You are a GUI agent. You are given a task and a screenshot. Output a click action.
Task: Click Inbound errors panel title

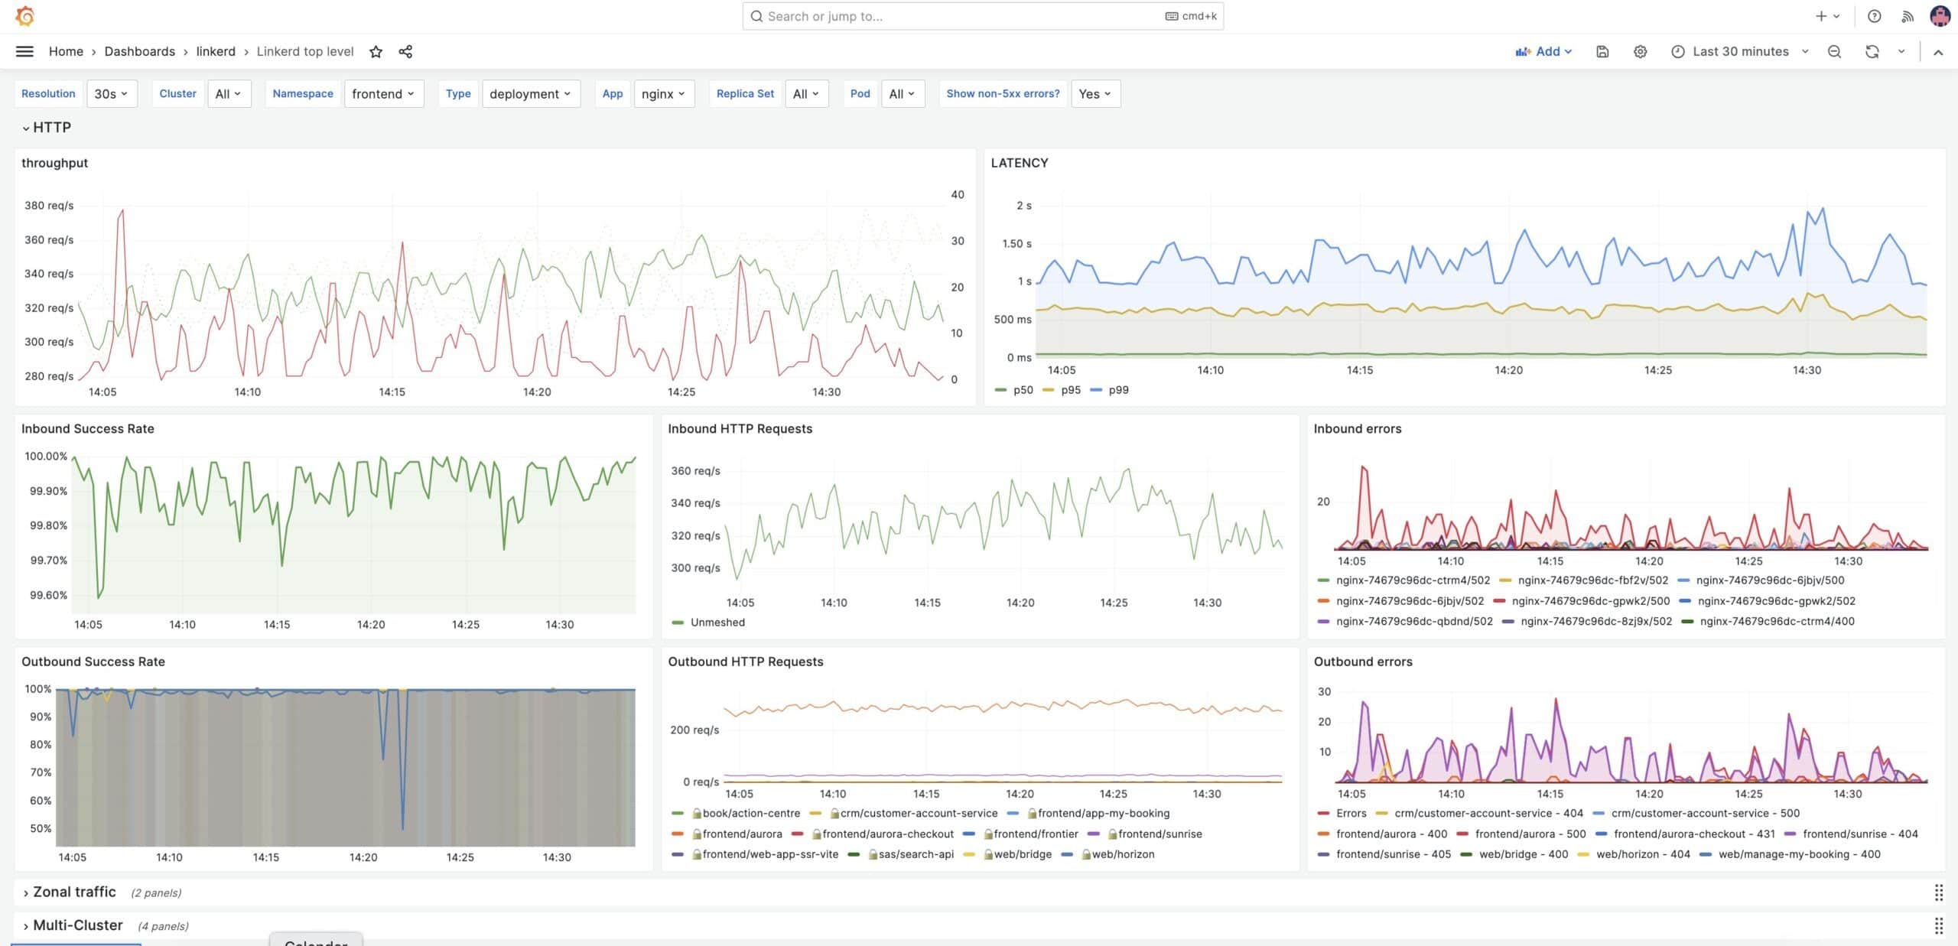pos(1358,429)
